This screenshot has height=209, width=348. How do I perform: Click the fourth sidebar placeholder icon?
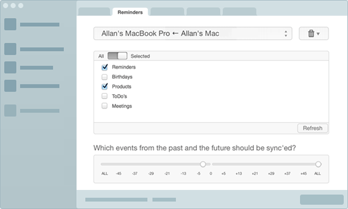click(10, 86)
